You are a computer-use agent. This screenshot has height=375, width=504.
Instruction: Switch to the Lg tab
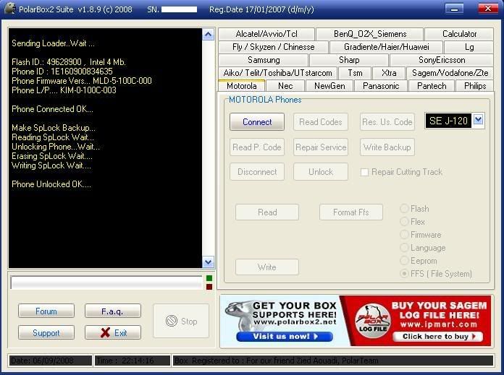(x=469, y=47)
